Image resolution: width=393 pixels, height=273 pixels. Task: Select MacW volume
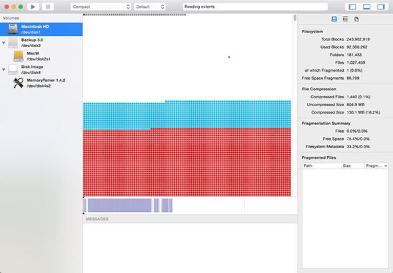(41, 56)
